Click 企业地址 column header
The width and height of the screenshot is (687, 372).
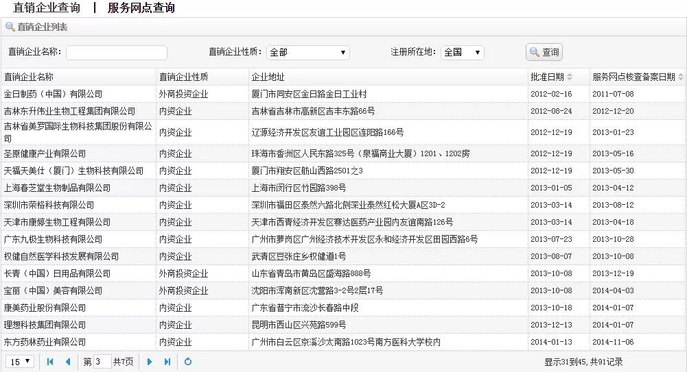click(268, 77)
